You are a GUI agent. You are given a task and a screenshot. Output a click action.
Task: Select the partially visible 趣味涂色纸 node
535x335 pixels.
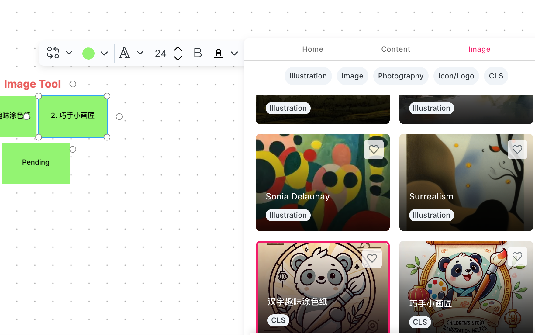(18, 116)
